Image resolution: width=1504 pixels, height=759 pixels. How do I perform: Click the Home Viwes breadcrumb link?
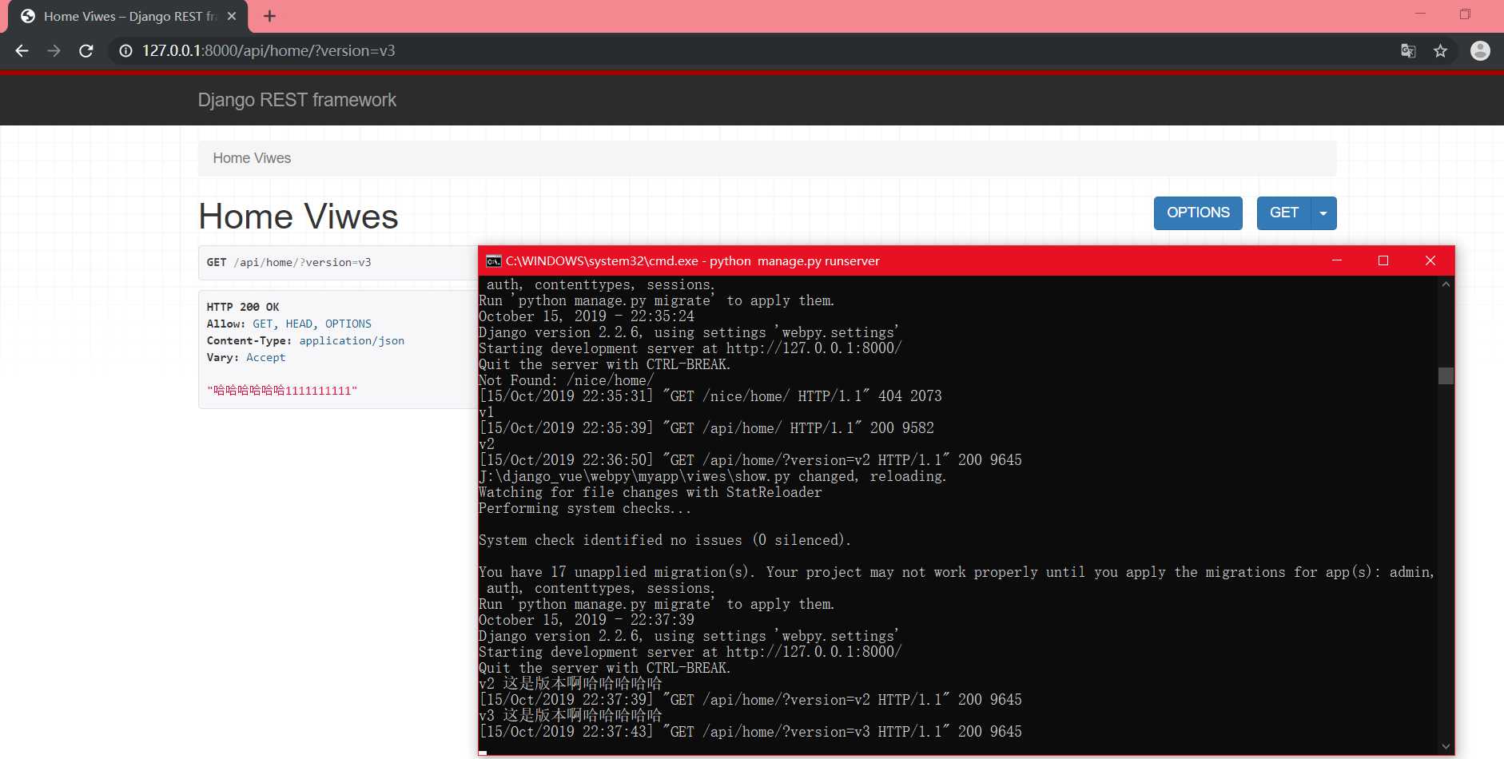pos(252,158)
